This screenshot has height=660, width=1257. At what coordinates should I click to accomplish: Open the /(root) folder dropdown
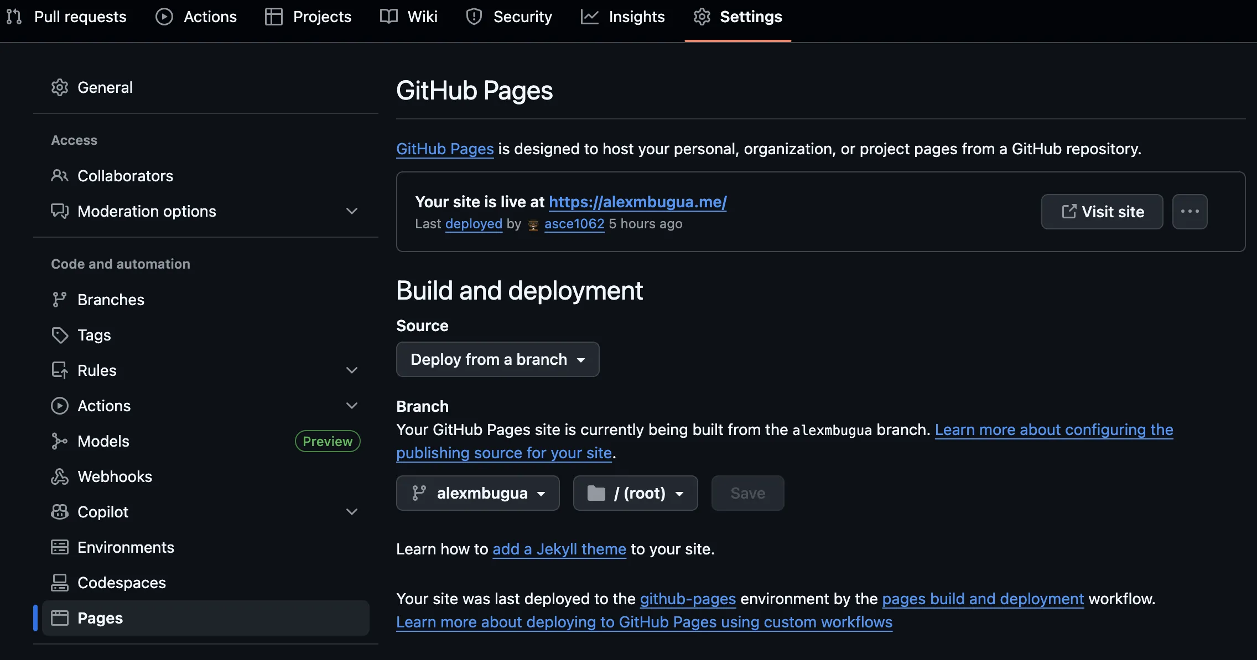coord(635,493)
